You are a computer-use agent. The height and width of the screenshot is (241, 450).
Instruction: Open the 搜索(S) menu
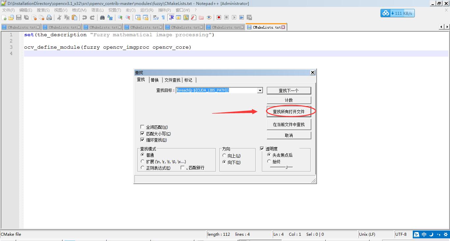[x=43, y=10]
